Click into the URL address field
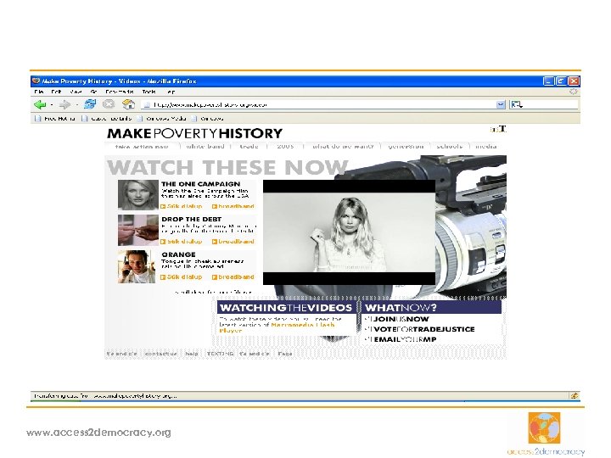Image resolution: width=611 pixels, height=458 pixels. [x=323, y=104]
